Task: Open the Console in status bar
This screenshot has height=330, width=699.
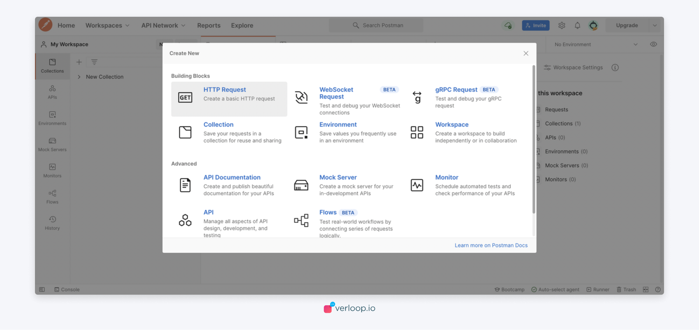Action: click(67, 290)
